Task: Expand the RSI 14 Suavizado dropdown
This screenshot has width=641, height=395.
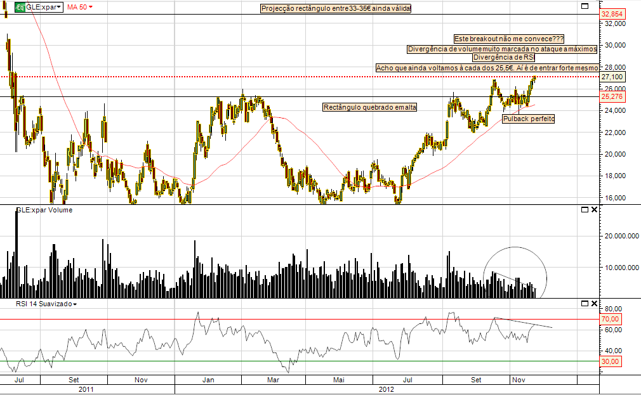Action: click(46, 304)
